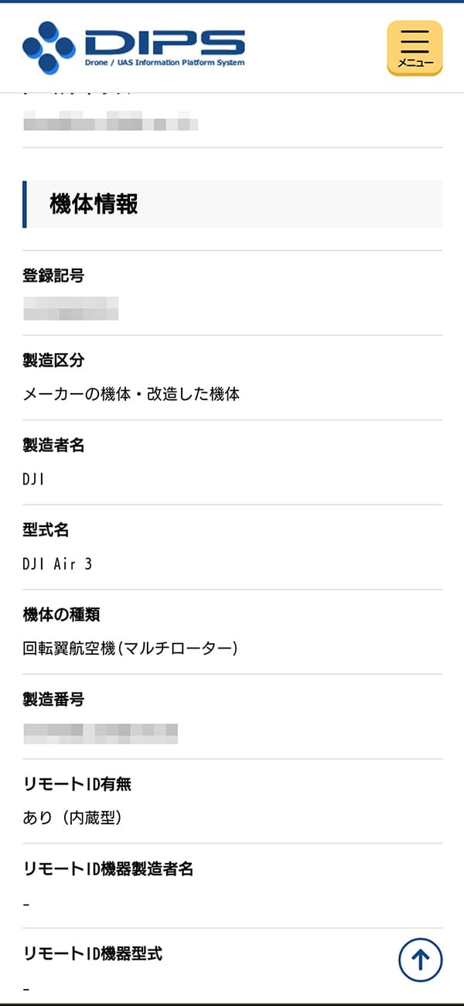Viewport: 464px width, 1006px height.
Task: Click the DJI Air 3 model text
Action: coord(57,564)
